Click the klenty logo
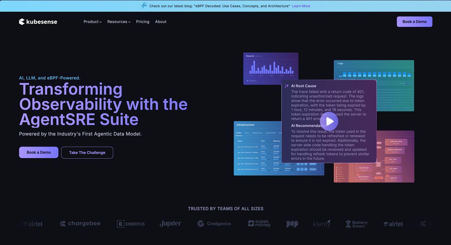451x245 pixels. pos(322,224)
